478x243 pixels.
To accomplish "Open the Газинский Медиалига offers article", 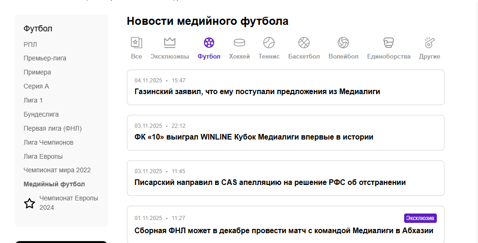I will tap(257, 92).
